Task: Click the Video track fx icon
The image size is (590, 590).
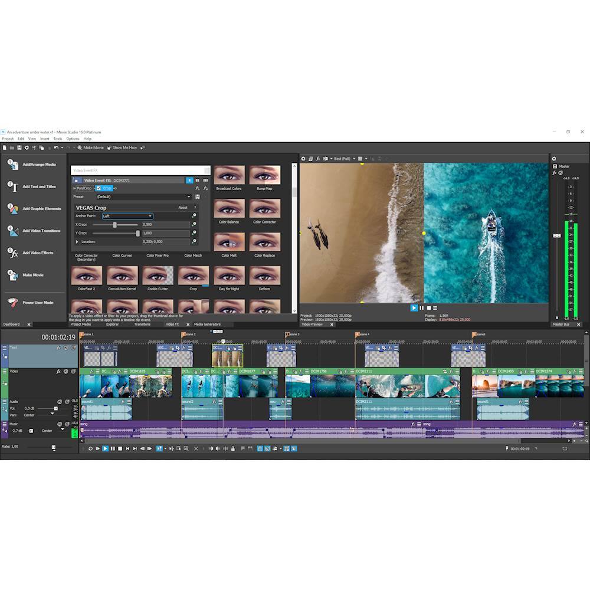Action: [x=59, y=372]
